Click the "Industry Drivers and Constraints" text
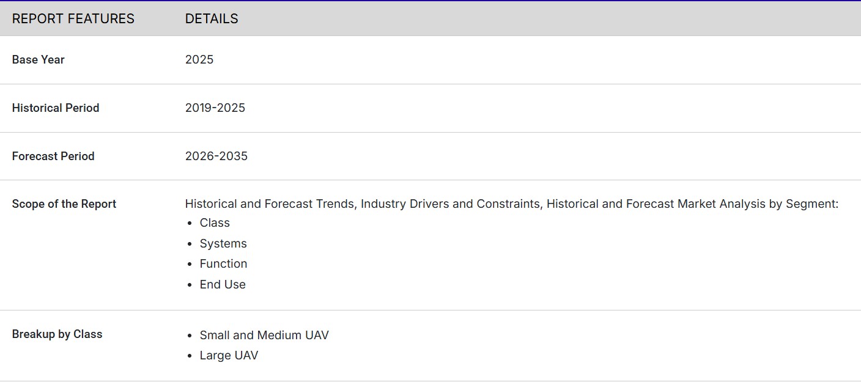 451,204
